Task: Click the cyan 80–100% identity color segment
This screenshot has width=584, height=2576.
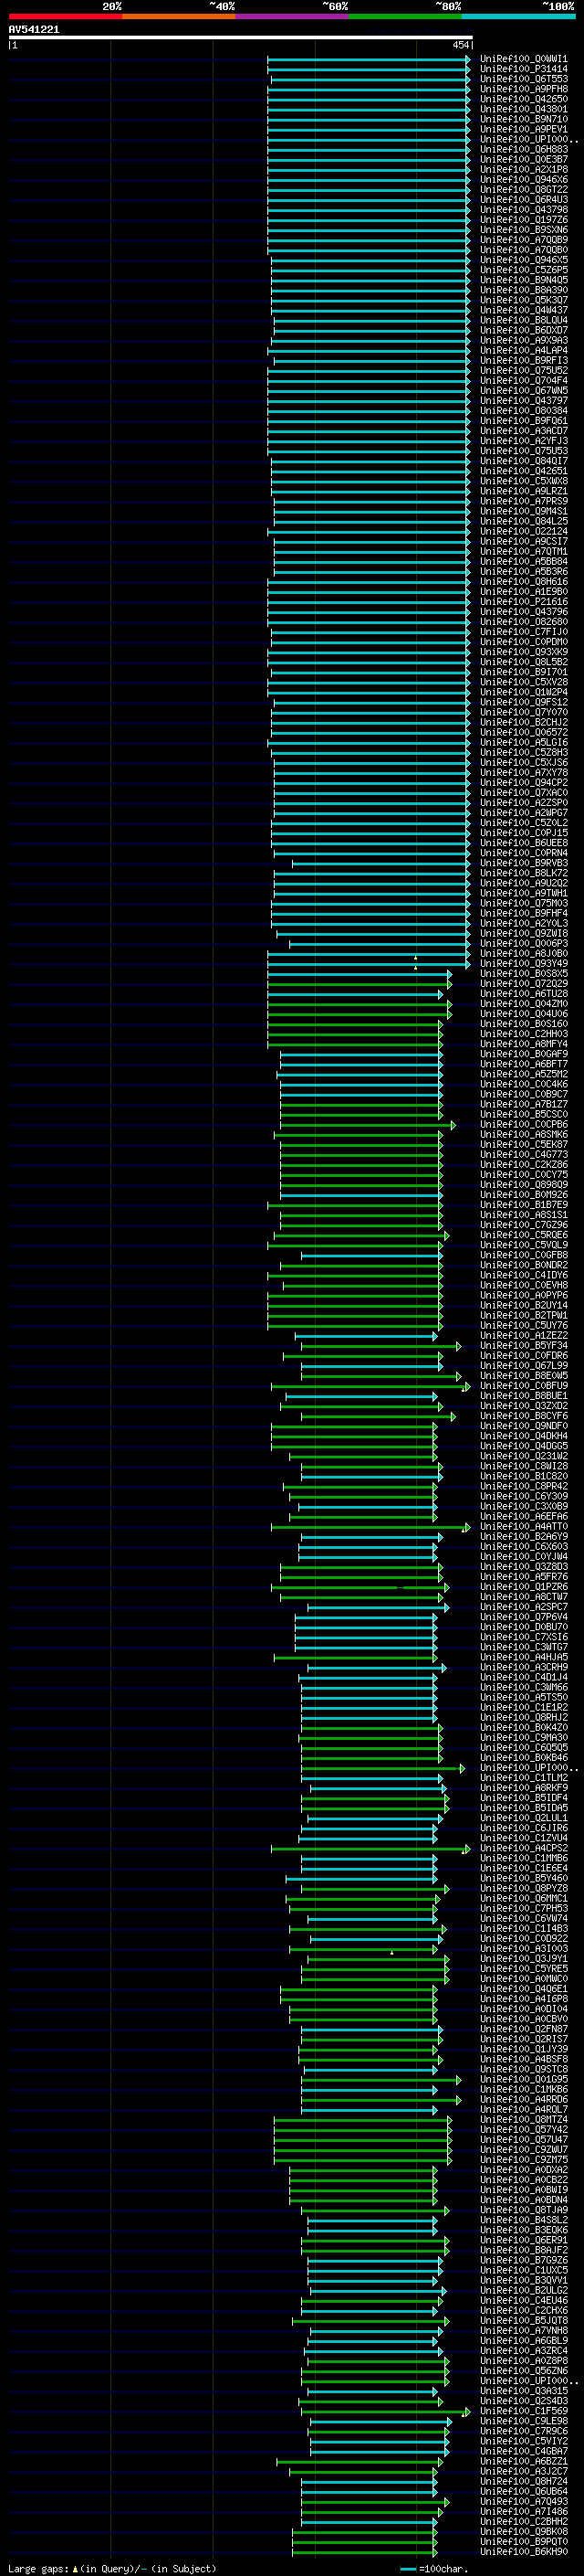Action: [518, 17]
